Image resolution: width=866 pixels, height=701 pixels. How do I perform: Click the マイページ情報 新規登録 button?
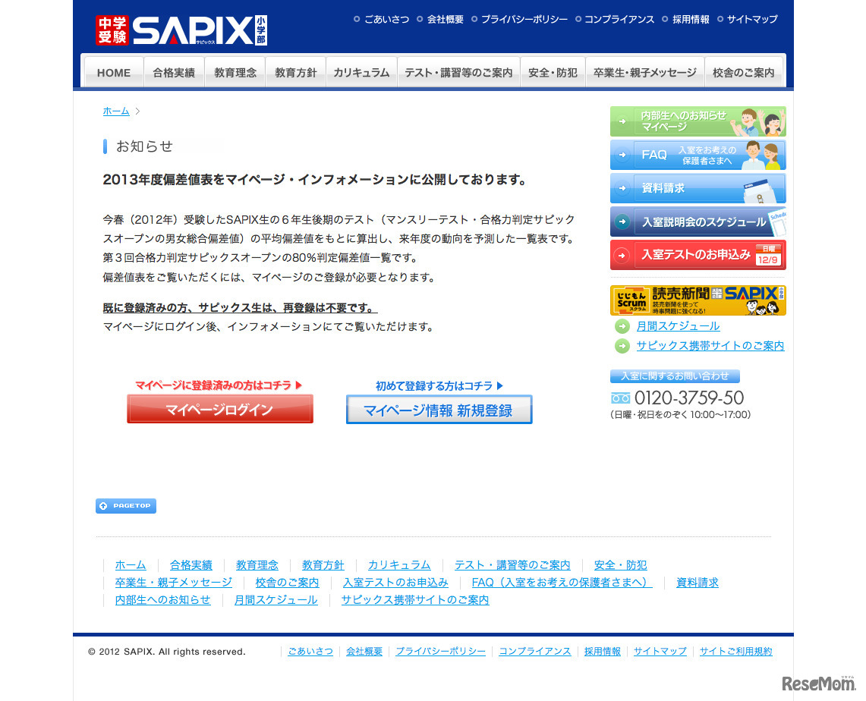pyautogui.click(x=439, y=410)
